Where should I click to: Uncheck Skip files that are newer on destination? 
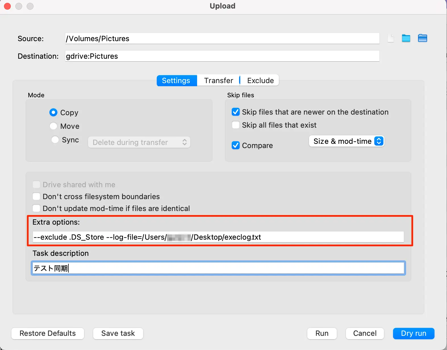pyautogui.click(x=236, y=112)
